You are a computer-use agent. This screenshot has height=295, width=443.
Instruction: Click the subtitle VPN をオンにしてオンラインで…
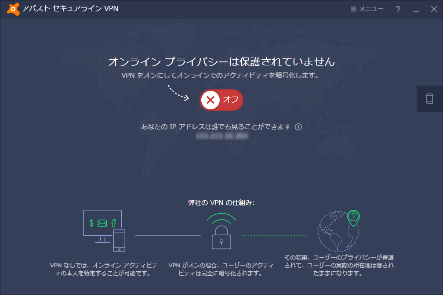pyautogui.click(x=220, y=76)
